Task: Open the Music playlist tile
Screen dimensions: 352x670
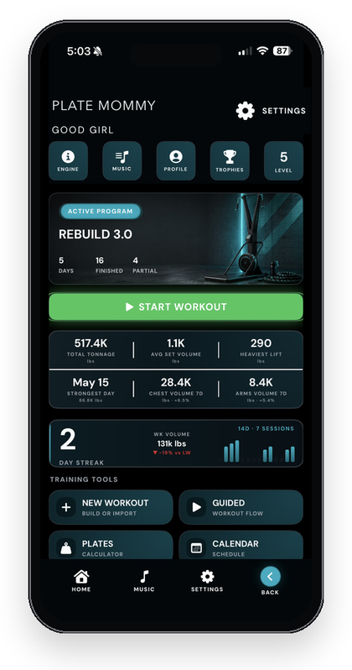Action: pos(122,160)
